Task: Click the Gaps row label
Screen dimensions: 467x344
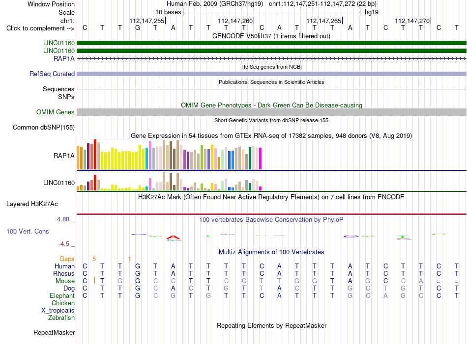Action: [67, 259]
